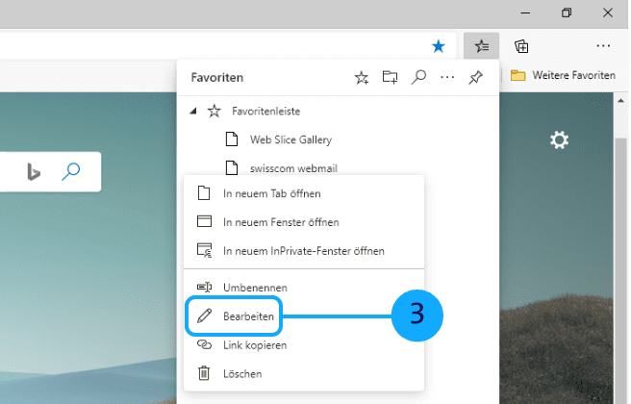Open the browser Settings and more menu
The height and width of the screenshot is (404, 631).
point(603,45)
